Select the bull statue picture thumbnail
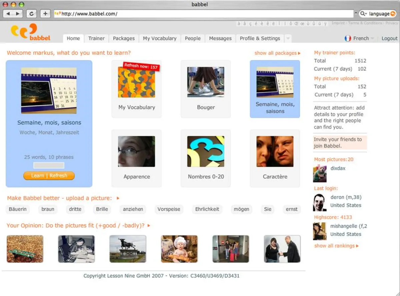 (128, 249)
